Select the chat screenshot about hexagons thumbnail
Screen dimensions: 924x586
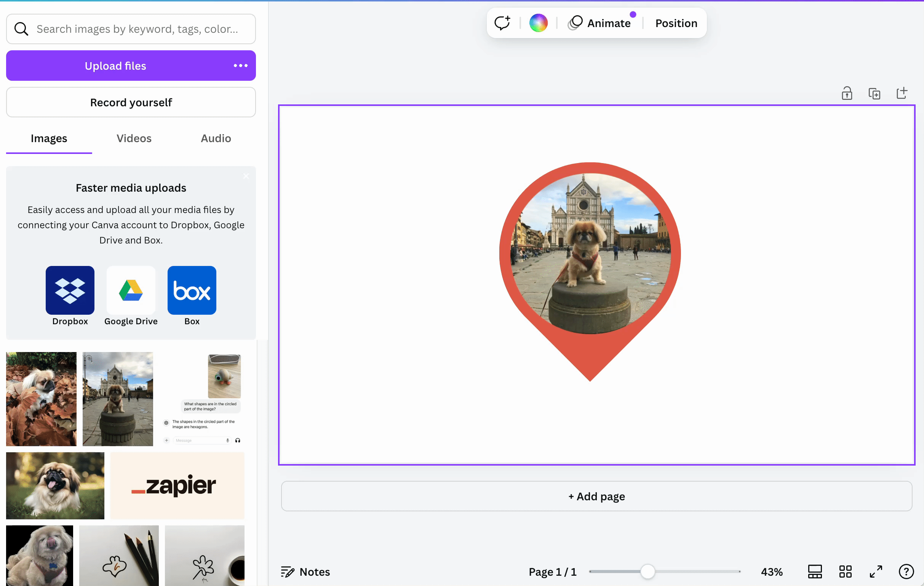tap(202, 399)
